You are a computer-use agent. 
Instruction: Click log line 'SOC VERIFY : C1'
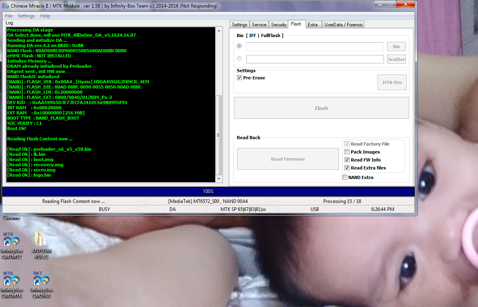click(24, 123)
